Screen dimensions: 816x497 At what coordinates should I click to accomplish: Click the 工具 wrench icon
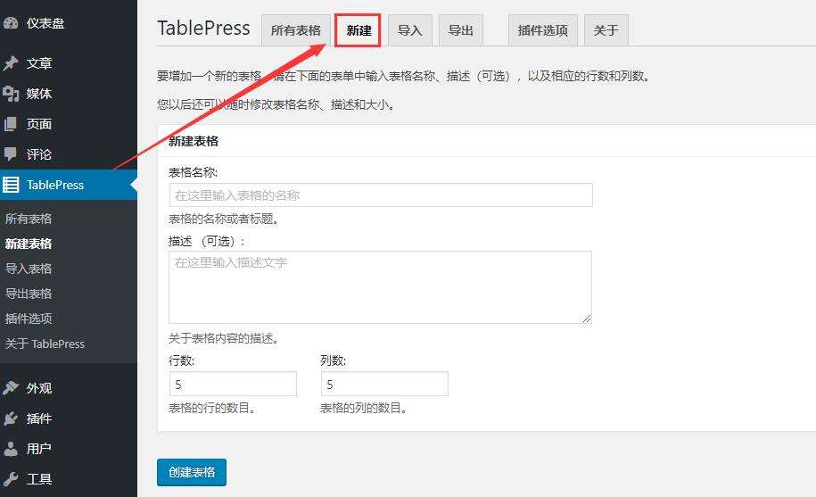(11, 479)
